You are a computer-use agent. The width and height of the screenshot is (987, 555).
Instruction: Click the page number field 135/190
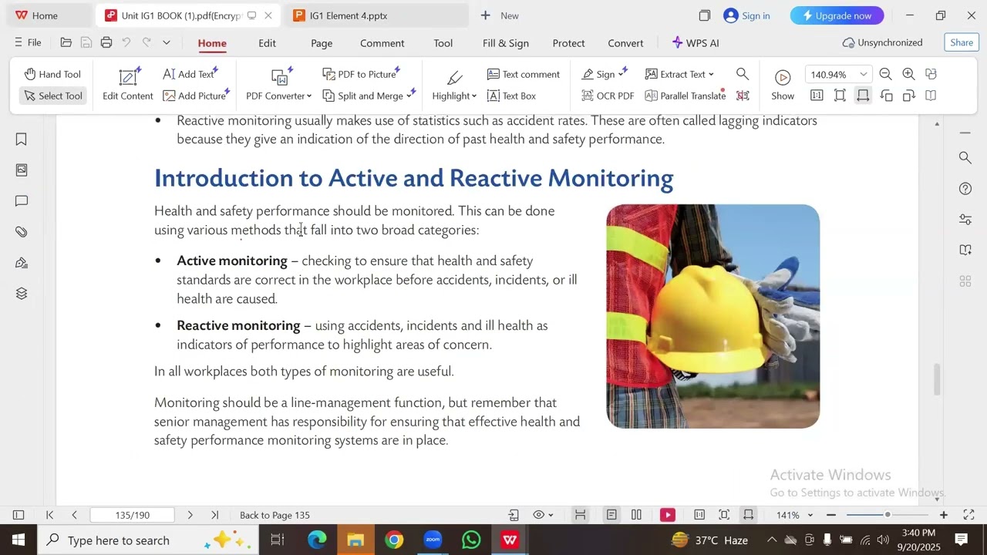click(x=132, y=515)
